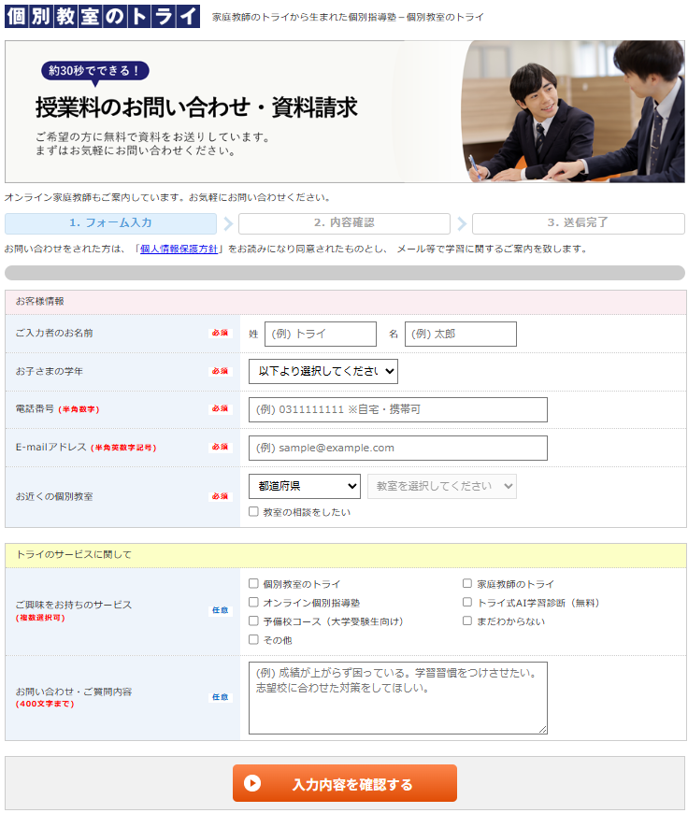Click the play icon on the orange button
Viewport: 688px width, 813px height.
(x=252, y=783)
